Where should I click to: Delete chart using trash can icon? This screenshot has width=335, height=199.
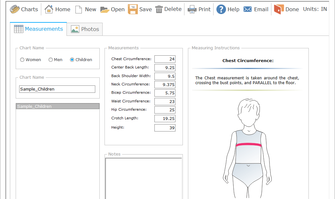tap(159, 9)
